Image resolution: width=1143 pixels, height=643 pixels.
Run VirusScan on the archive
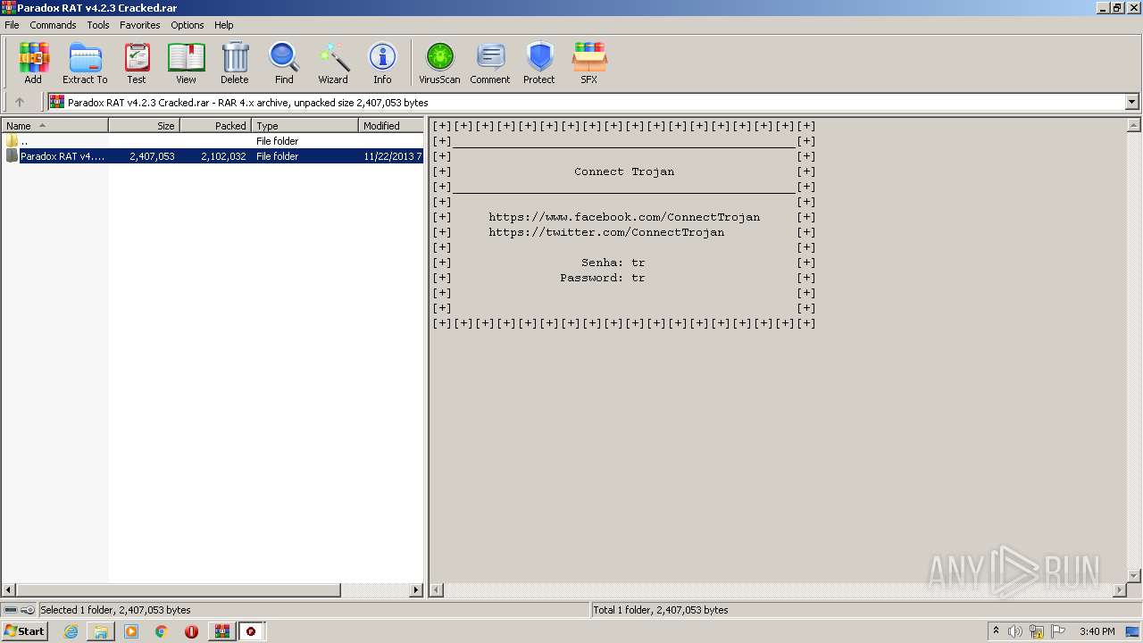(439, 63)
